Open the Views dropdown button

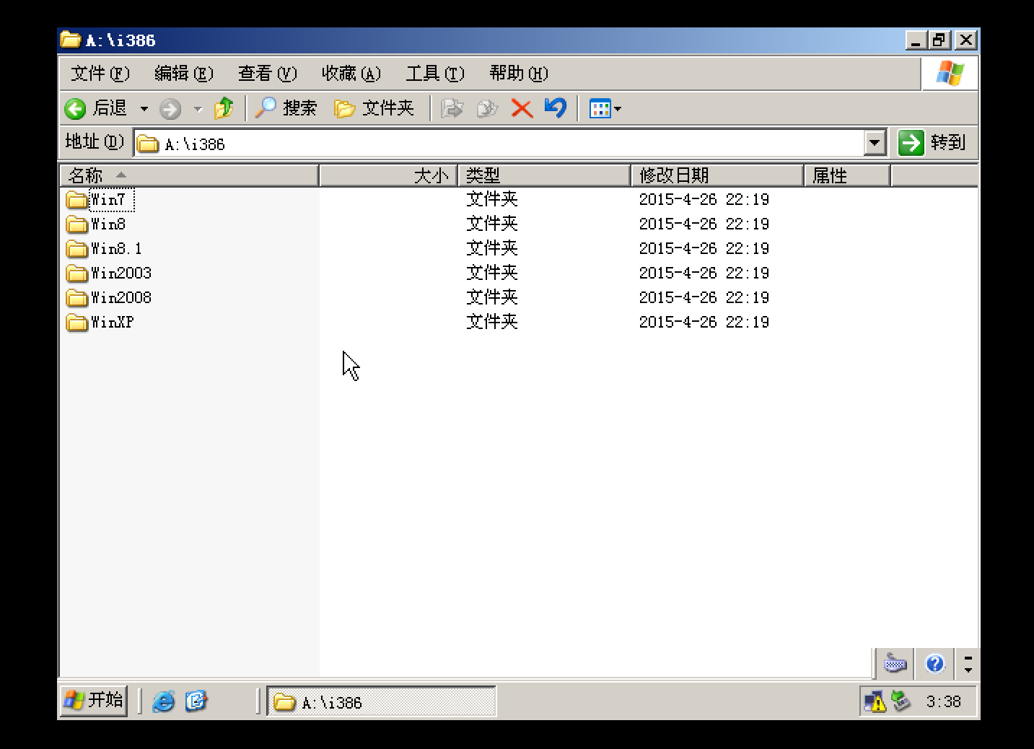pos(605,109)
